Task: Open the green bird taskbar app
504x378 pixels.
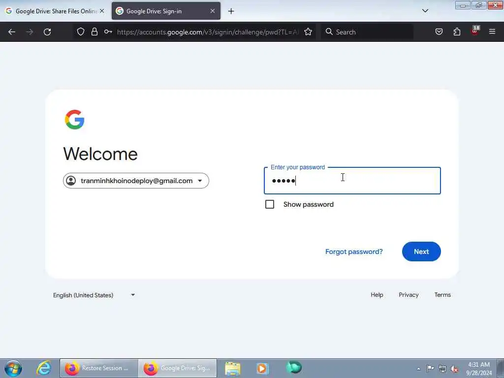Action: click(294, 367)
